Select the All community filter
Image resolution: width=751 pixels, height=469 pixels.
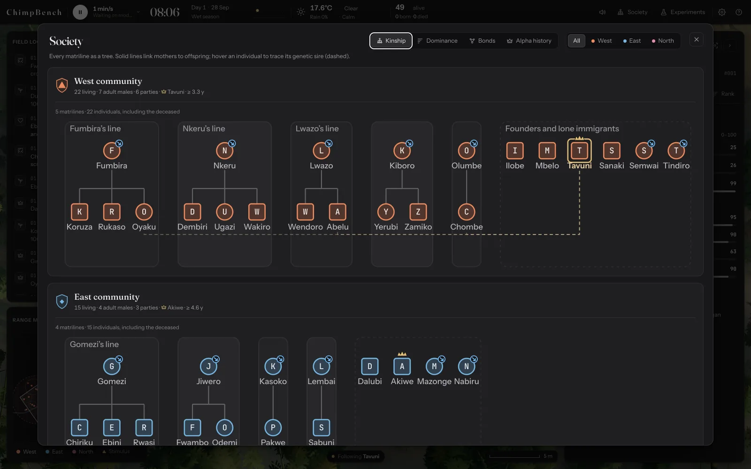click(x=576, y=41)
